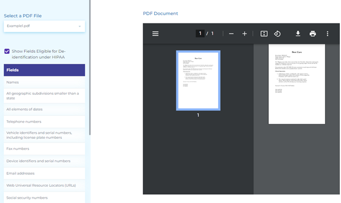Uncheck Show Fields Eligible for De-identification

(7, 51)
